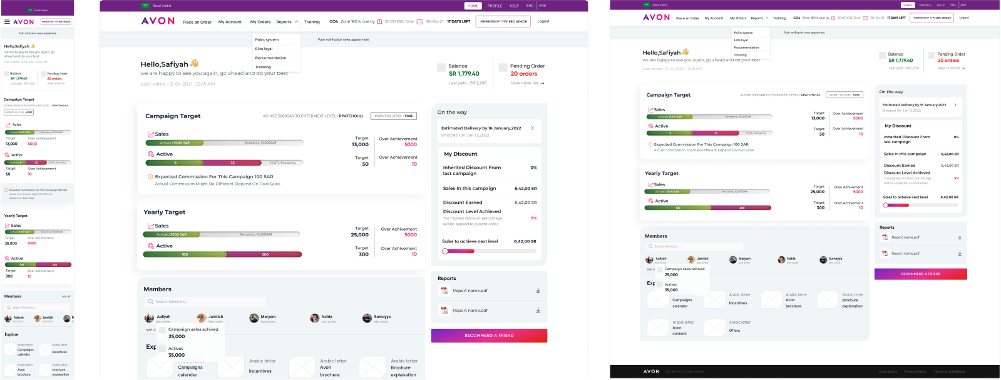Open Nahla's avatar in the center mockup Members
Image resolution: width=1001 pixels, height=380 pixels.
[315, 318]
